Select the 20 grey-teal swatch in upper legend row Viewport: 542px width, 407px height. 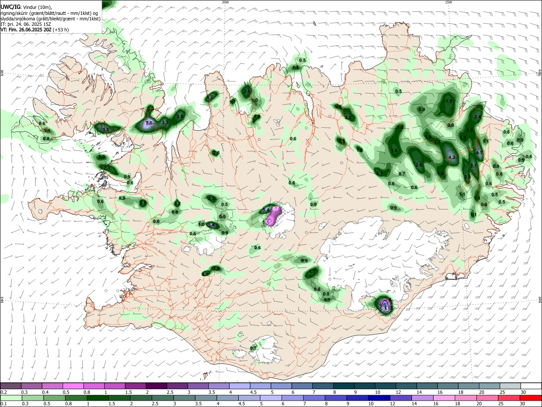coord(489,386)
